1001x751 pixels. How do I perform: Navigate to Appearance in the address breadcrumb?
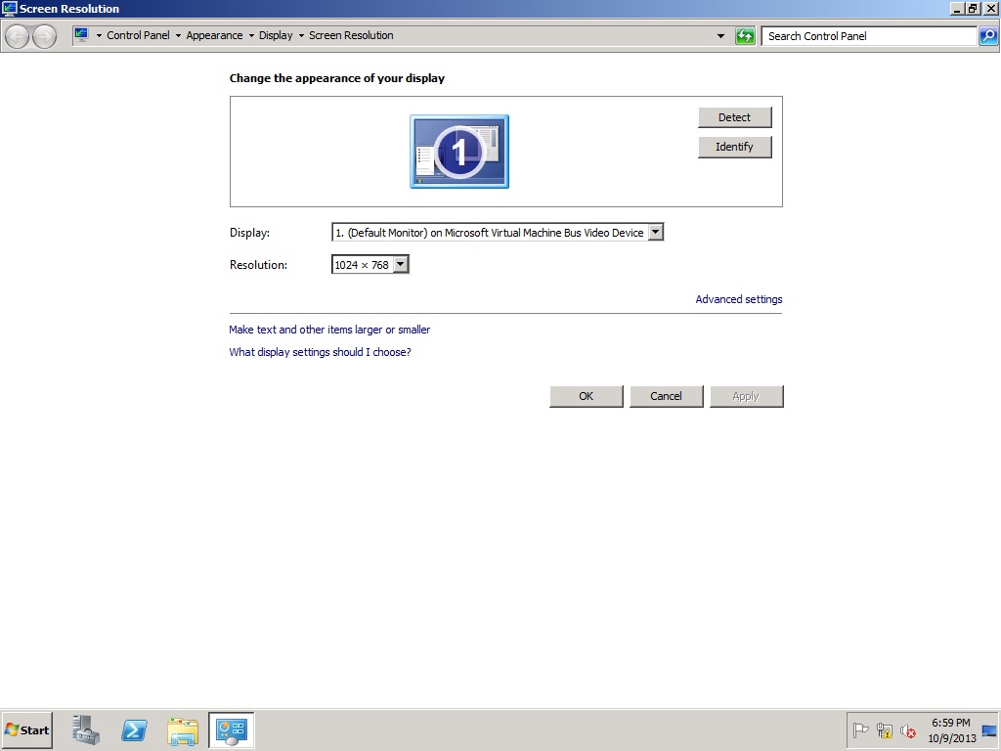coord(215,35)
